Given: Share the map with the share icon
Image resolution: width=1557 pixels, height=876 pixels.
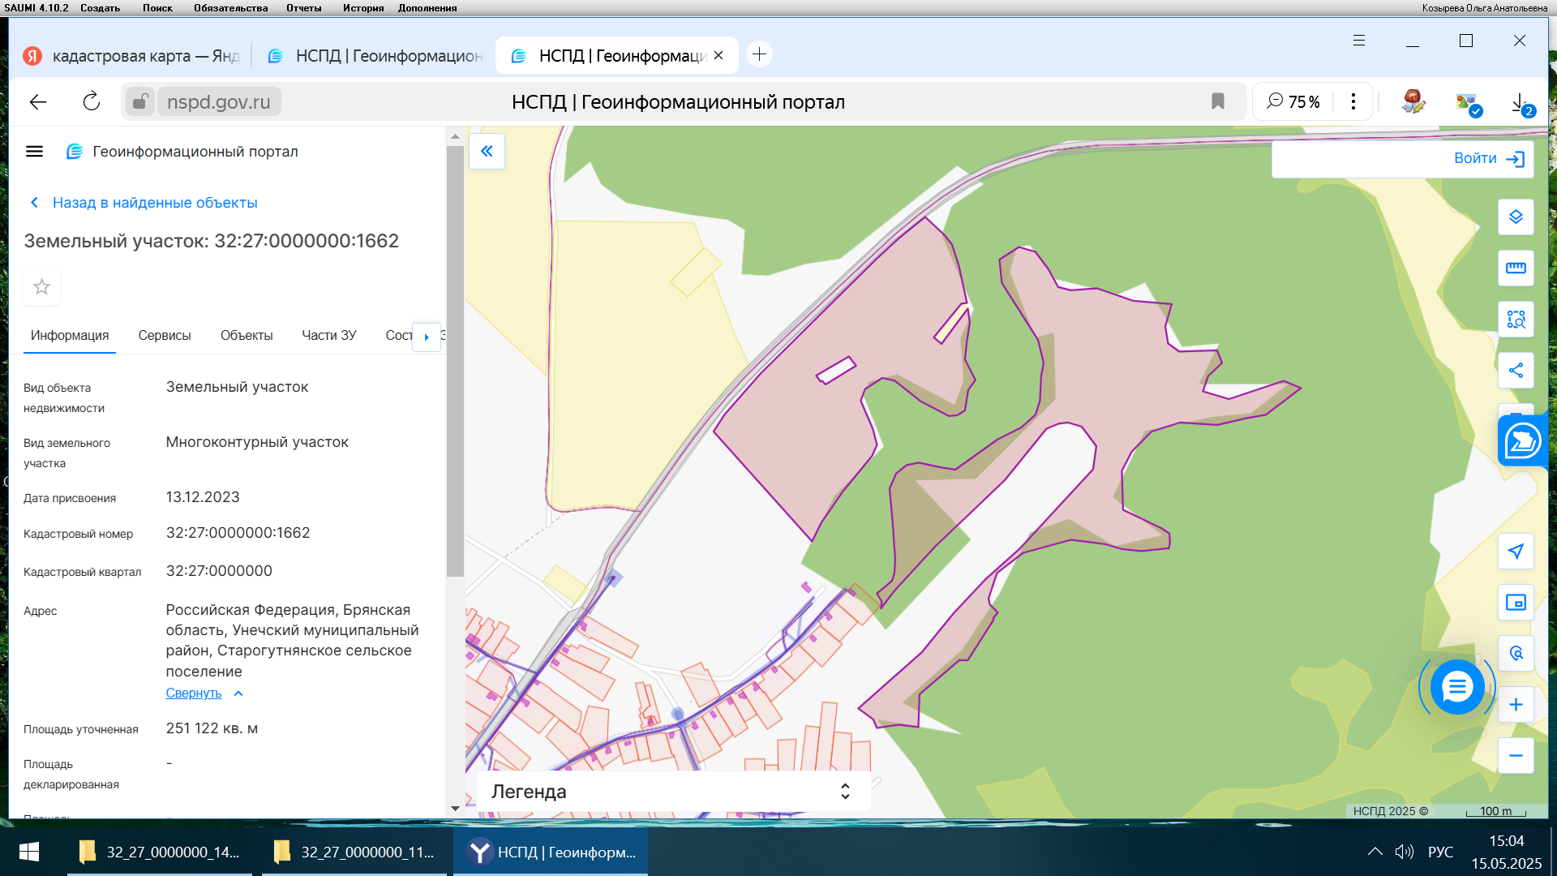Looking at the screenshot, I should click(1516, 371).
